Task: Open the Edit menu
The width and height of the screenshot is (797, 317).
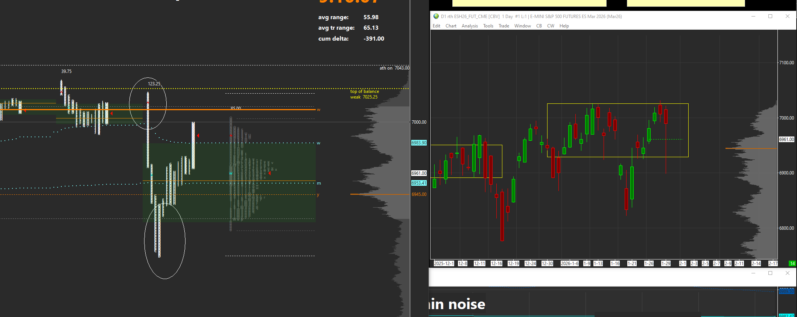Action: (x=437, y=26)
